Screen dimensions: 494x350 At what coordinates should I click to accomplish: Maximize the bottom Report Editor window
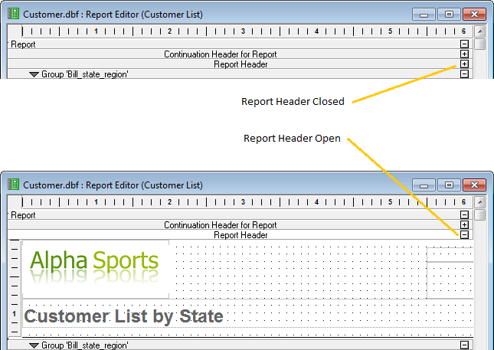449,185
